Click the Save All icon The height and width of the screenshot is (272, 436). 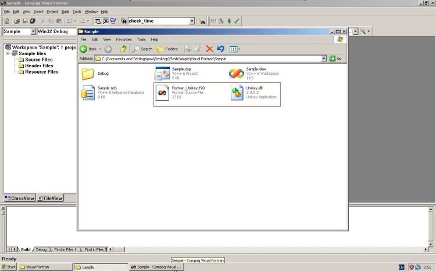[33, 21]
